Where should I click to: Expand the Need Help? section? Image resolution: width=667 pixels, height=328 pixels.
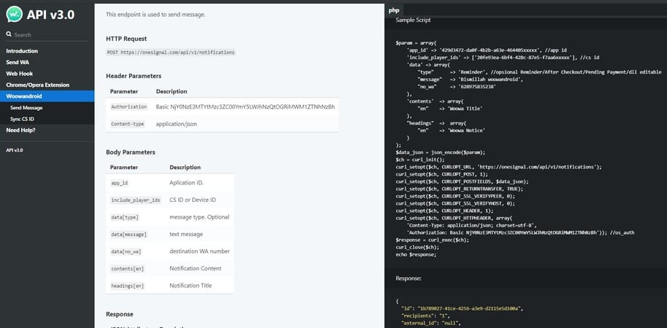tap(20, 130)
